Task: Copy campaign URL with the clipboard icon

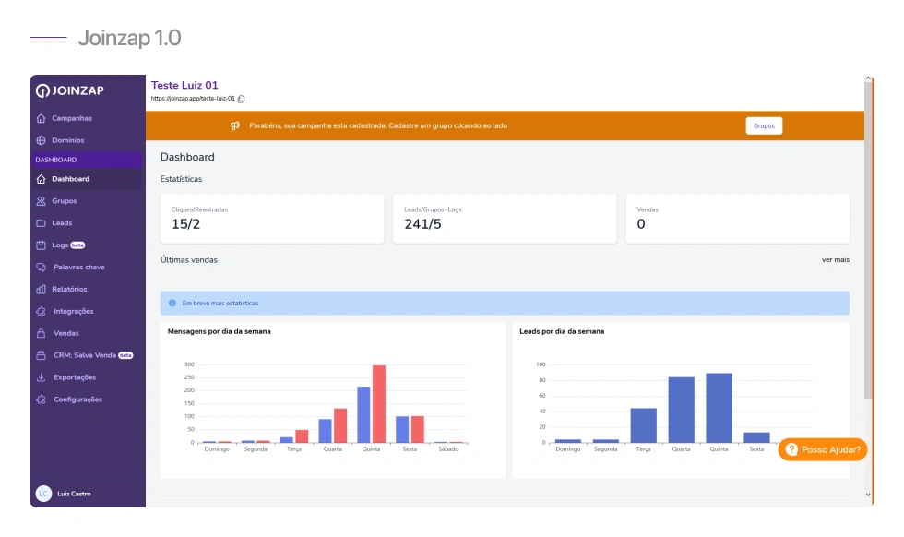Action: [242, 99]
